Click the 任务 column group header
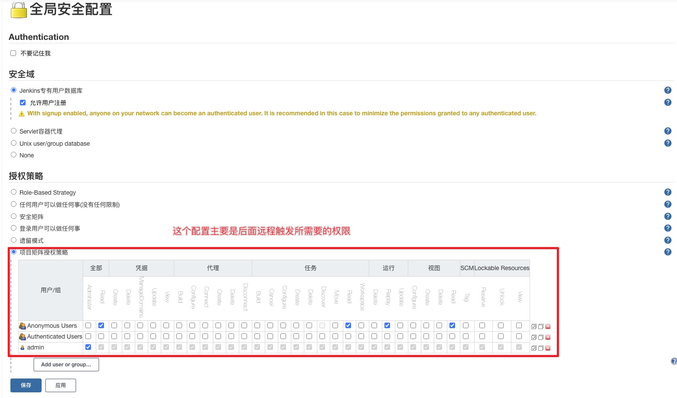 (311, 268)
